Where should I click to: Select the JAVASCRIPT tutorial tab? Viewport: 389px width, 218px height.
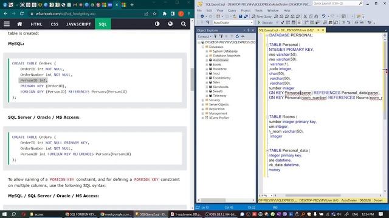click(78, 24)
